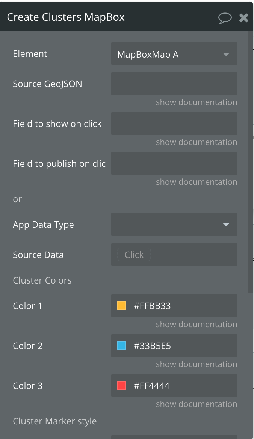This screenshot has width=254, height=439.
Task: Click the panel's vertical scrollbar
Action: click(250, 162)
